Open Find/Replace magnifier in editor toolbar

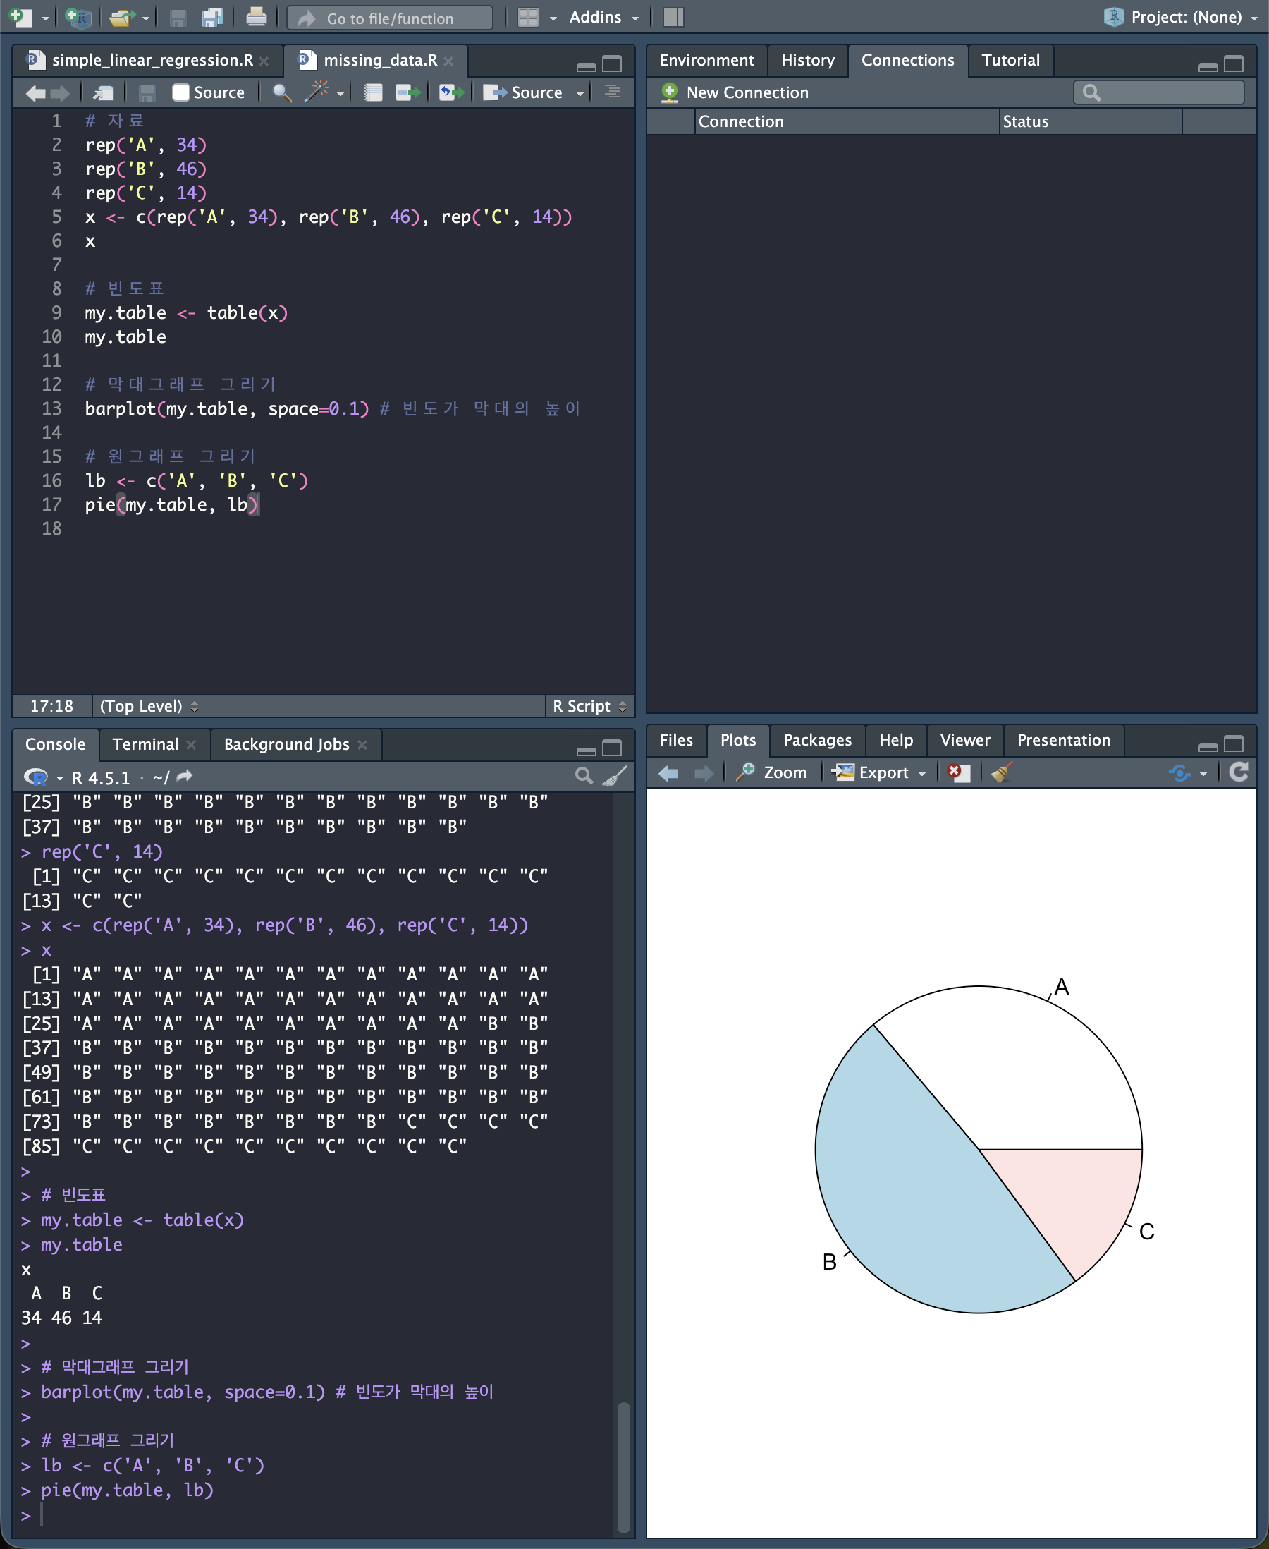281,92
